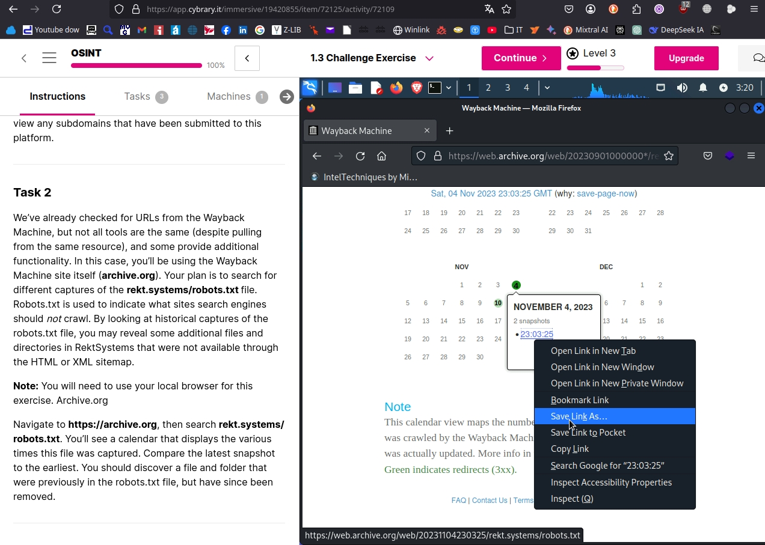Click the inner Firefox address bar
The image size is (765, 545).
(x=545, y=156)
